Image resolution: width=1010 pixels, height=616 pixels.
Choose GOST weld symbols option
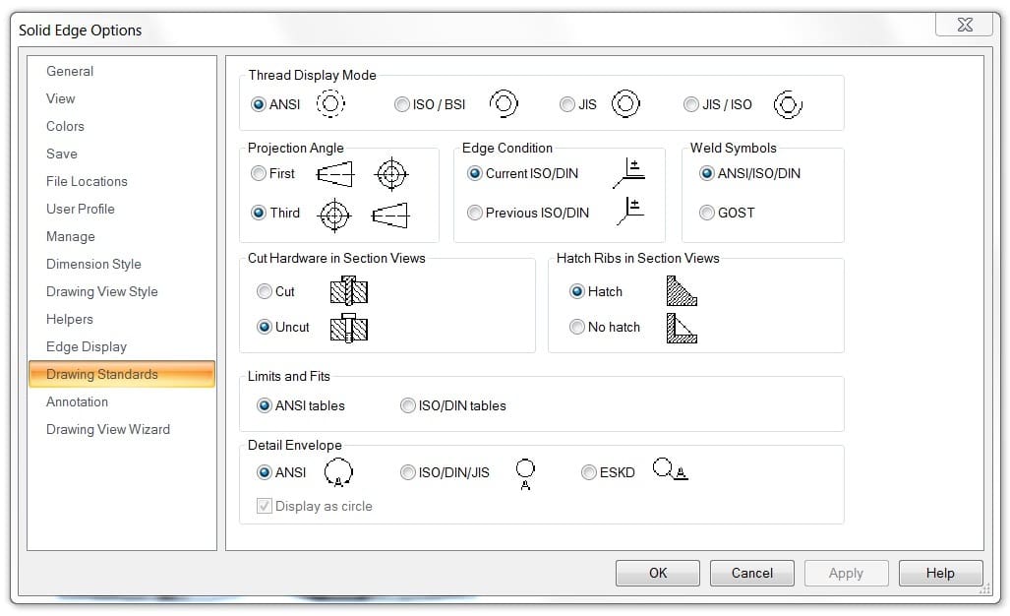pos(707,213)
